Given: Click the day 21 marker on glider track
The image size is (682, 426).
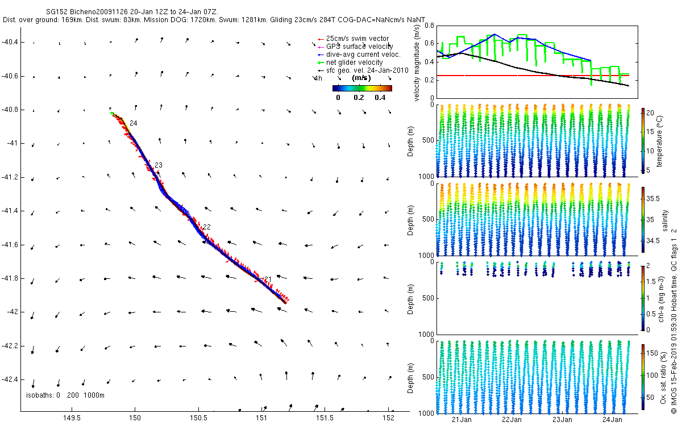Looking at the screenshot, I should [268, 279].
